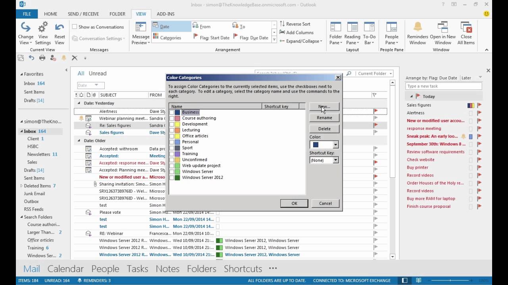
Task: Click the Type a new task field
Action: tap(444, 86)
